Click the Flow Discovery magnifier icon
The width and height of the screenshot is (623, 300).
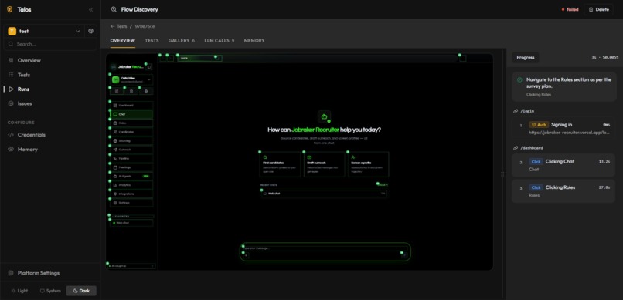pyautogui.click(x=114, y=9)
